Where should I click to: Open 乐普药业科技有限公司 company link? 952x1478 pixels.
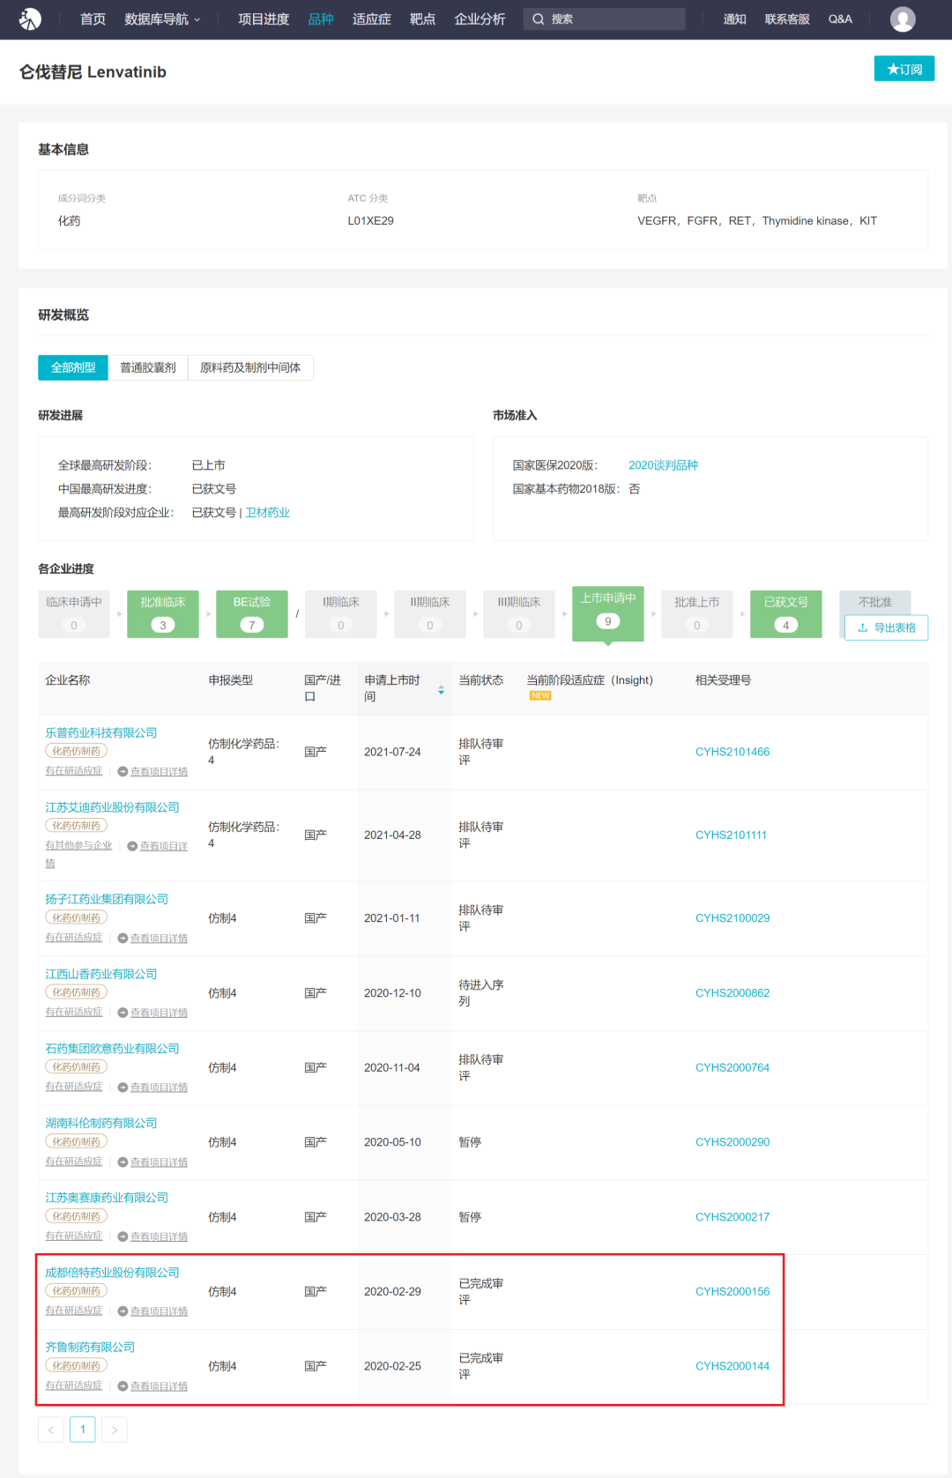coord(101,732)
